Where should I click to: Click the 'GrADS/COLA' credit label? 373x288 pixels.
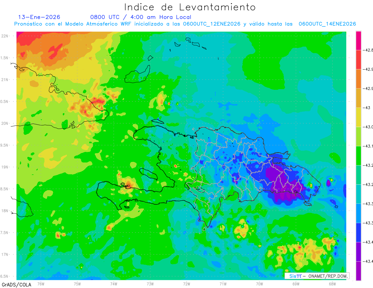point(16,285)
